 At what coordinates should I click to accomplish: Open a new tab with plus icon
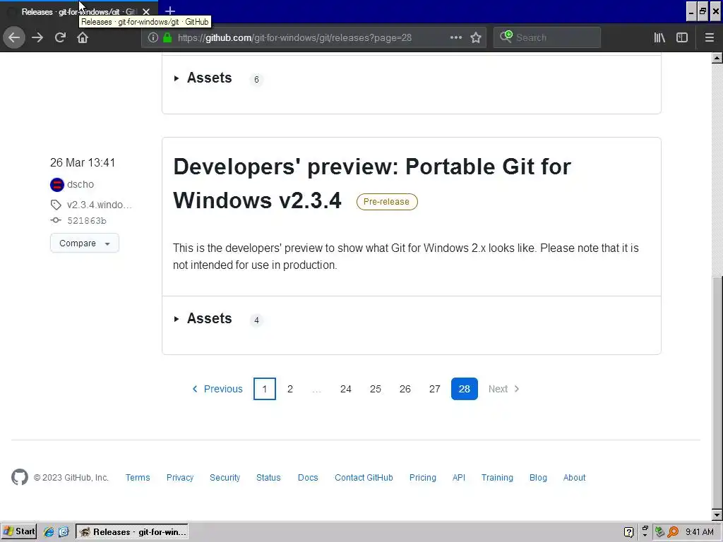[x=169, y=11]
